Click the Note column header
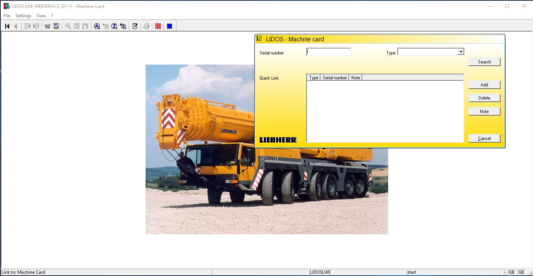The height and width of the screenshot is (276, 533). coord(355,78)
